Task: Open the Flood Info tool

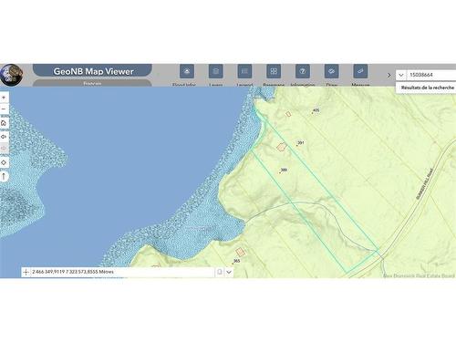Action: (x=187, y=71)
